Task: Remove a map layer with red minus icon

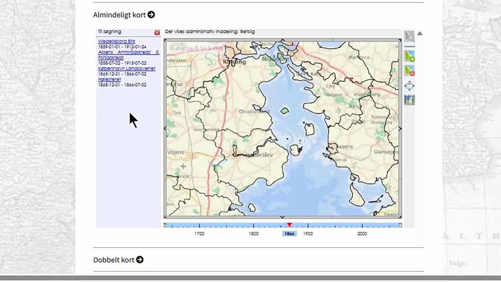Action: click(x=409, y=70)
